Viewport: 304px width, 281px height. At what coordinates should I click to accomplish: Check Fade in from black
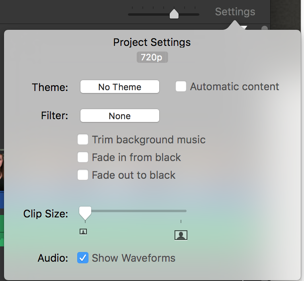83,157
